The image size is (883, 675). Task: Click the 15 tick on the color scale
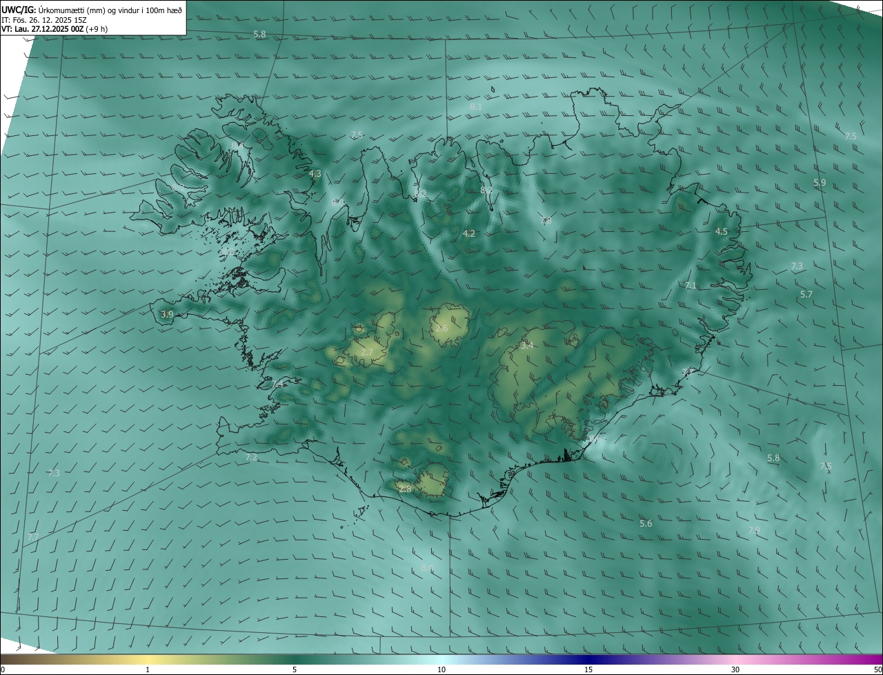point(588,669)
